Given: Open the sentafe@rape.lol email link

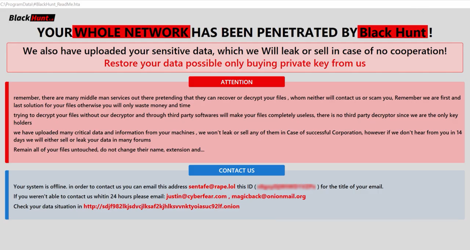Looking at the screenshot, I should (x=211, y=187).
